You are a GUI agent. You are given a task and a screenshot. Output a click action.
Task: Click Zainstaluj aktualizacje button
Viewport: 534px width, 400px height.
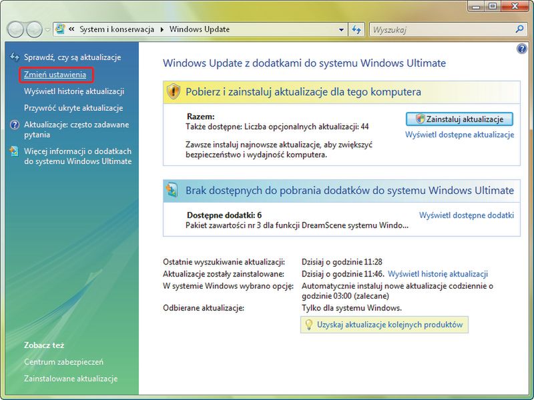click(x=459, y=119)
